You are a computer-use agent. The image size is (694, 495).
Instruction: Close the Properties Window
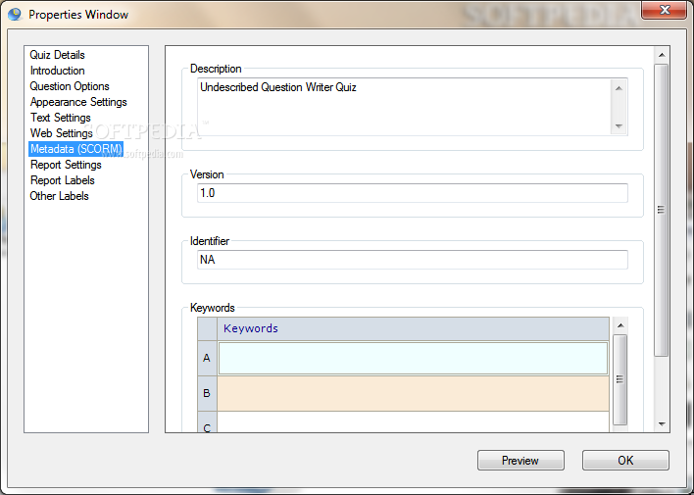click(664, 10)
